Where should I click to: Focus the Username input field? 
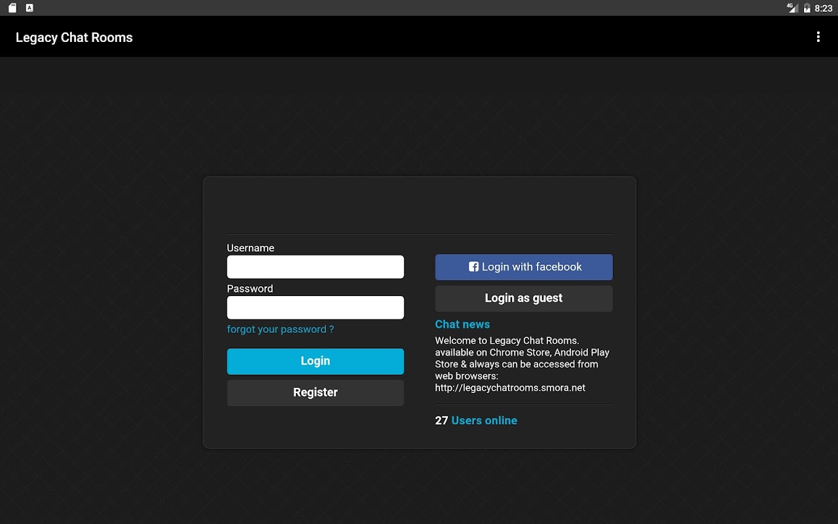(x=316, y=267)
